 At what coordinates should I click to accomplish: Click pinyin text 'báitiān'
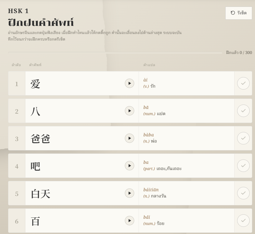[151, 190]
